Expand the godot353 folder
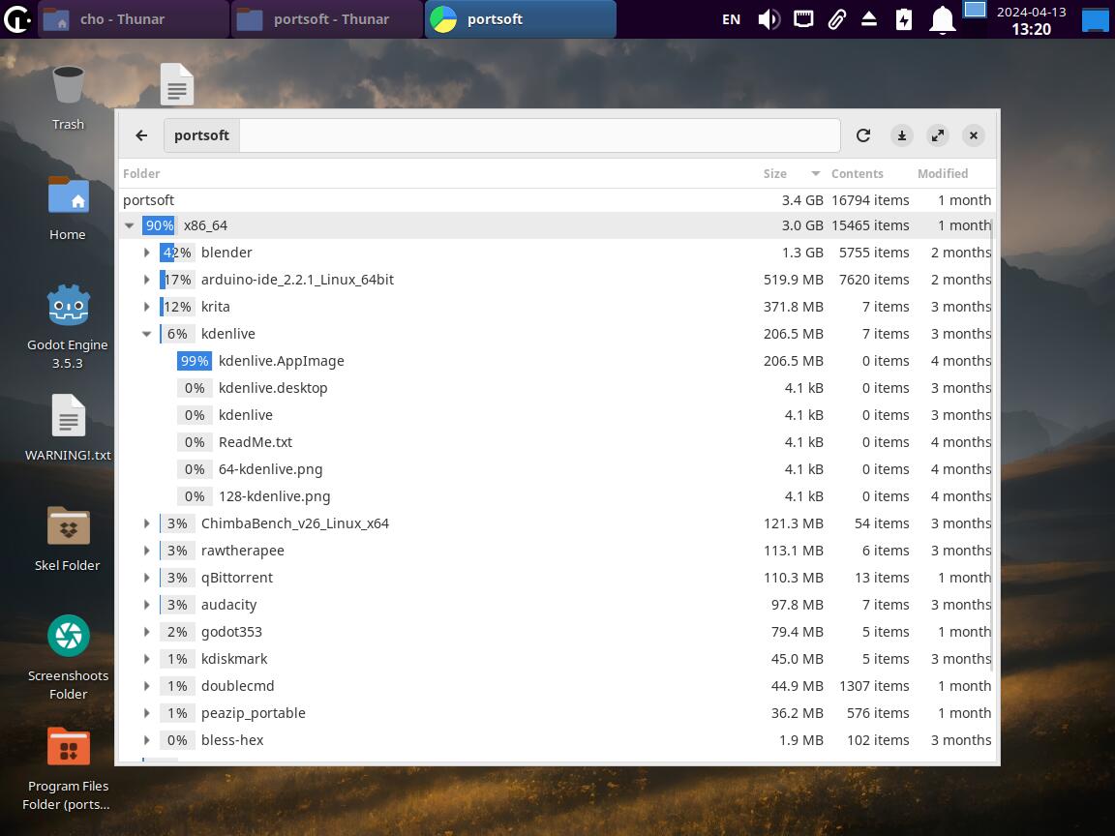Screen dimensions: 1115x836 (x=146, y=631)
